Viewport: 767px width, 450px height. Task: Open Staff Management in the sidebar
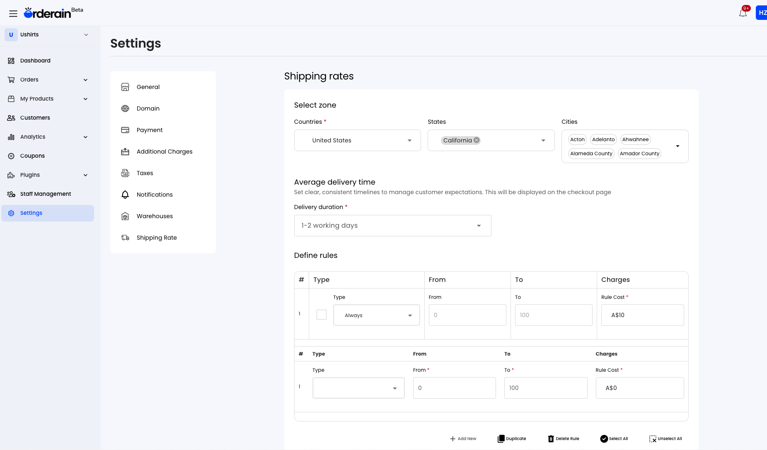(46, 194)
